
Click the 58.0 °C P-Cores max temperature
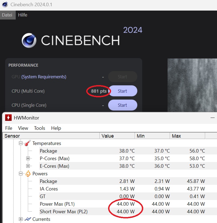click(197, 159)
